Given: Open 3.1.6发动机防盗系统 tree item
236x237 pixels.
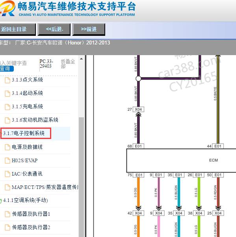Looking at the screenshot, I should pyautogui.click(x=35, y=120).
